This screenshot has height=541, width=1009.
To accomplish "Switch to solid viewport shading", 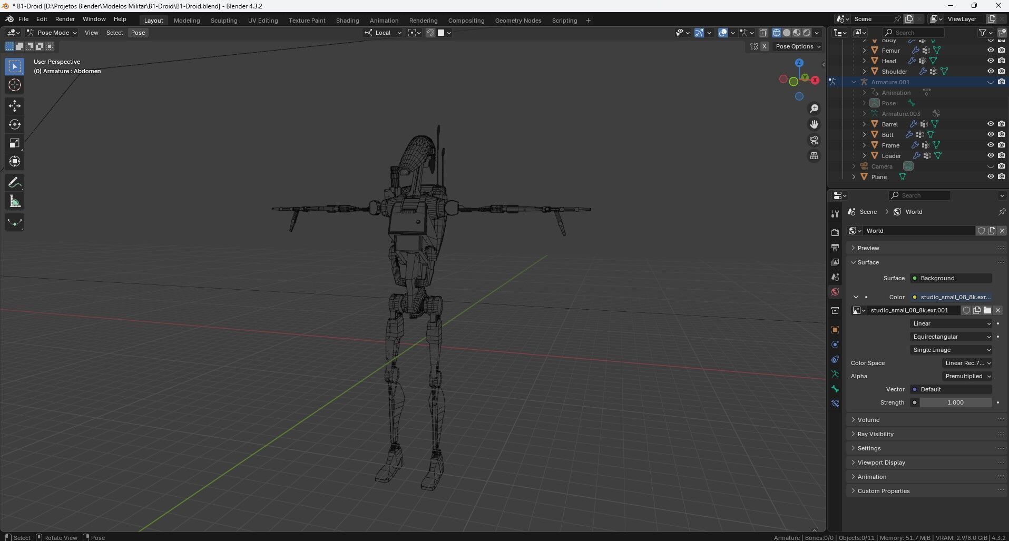I will [787, 33].
